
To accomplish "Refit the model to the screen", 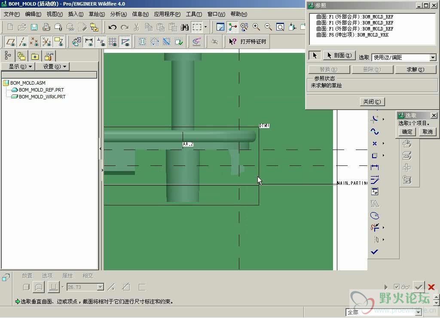I will click(280, 27).
